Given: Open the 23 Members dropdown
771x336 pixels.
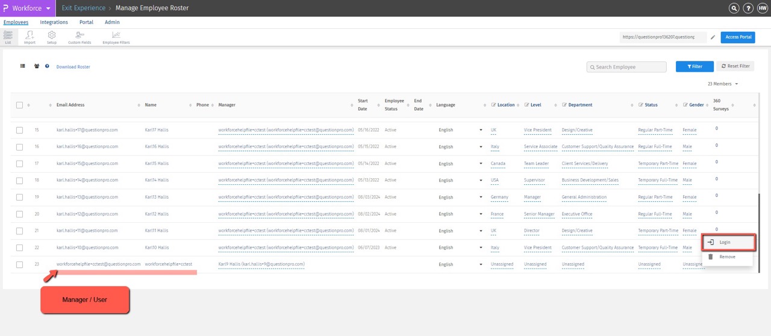Looking at the screenshot, I should pyautogui.click(x=723, y=84).
